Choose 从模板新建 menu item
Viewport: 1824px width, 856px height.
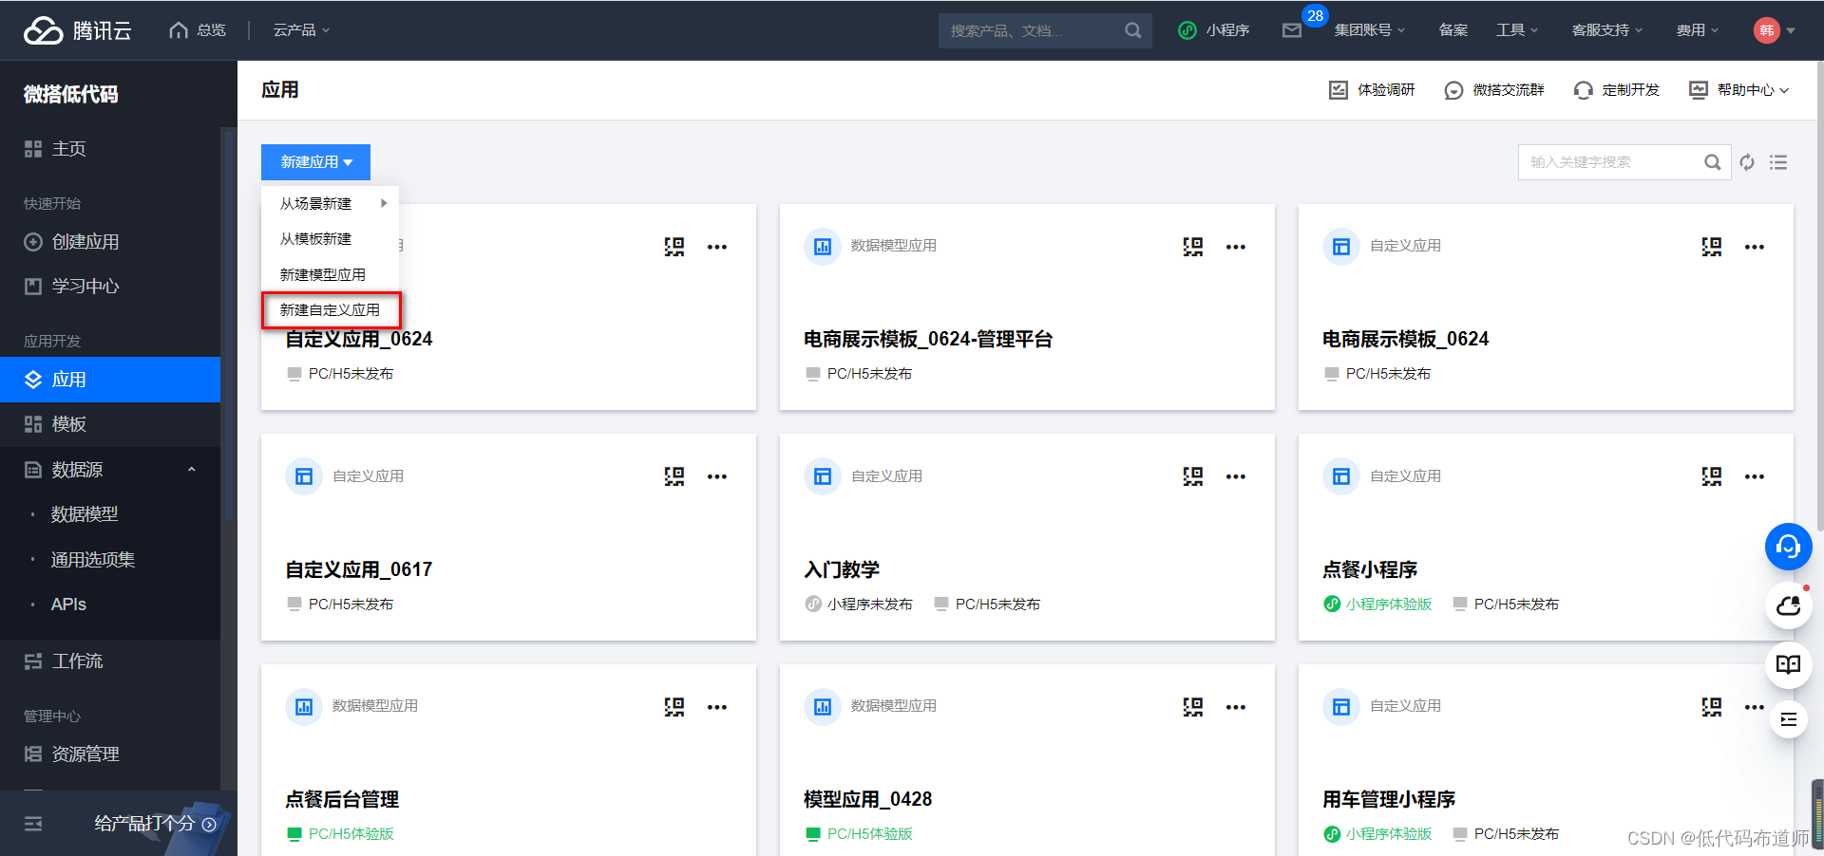[331, 239]
